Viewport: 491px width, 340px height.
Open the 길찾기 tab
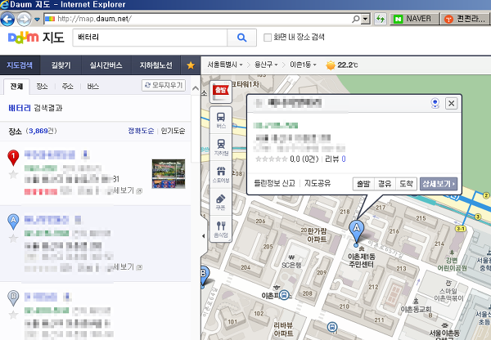[61, 65]
